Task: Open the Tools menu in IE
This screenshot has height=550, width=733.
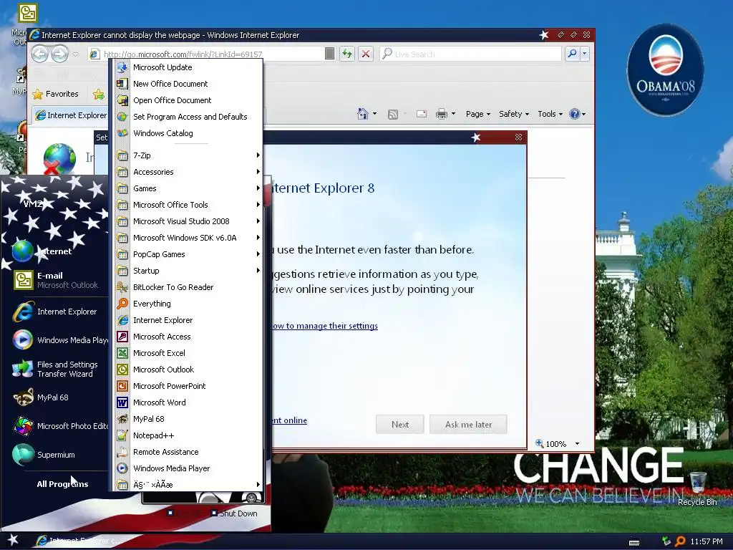Action: [550, 114]
